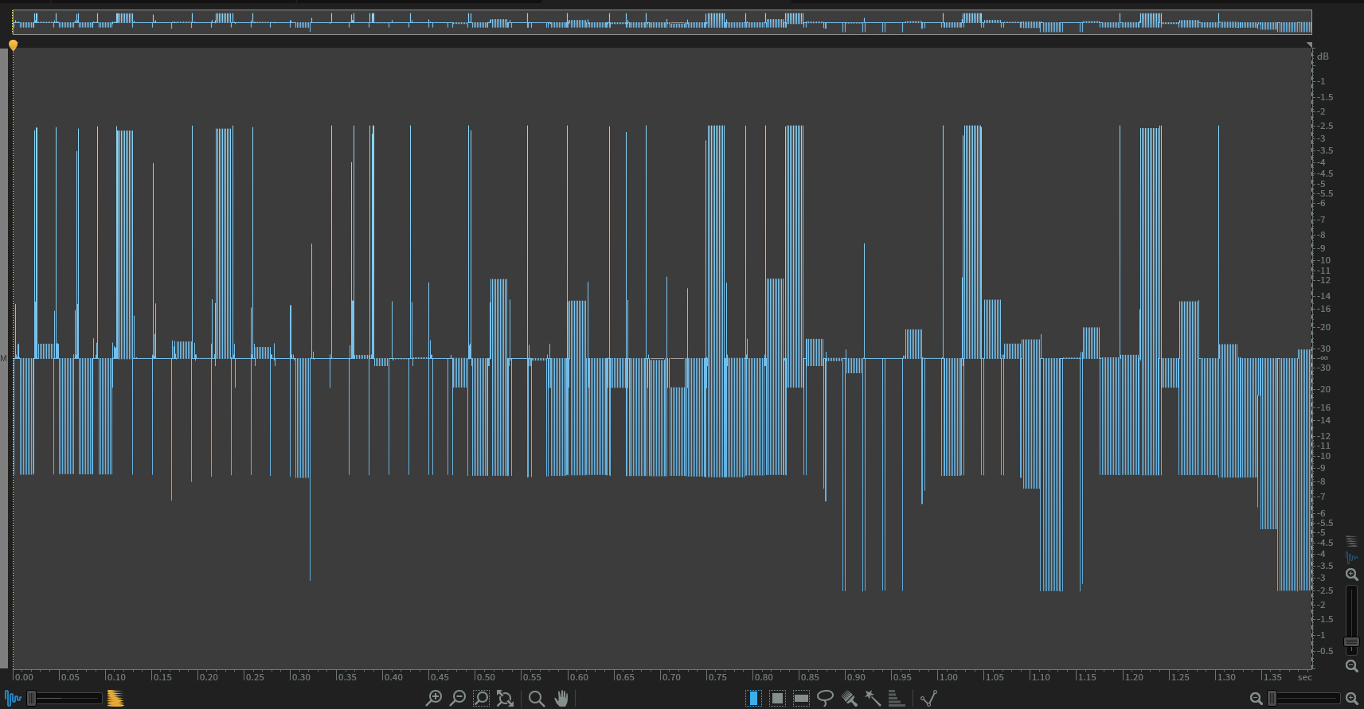Click the orange playhead marker at the start
This screenshot has height=709, width=1364.
pos(14,45)
